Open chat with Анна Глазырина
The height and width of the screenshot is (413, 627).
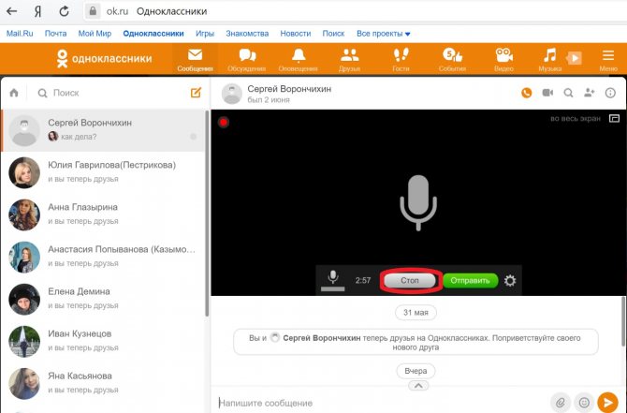point(103,214)
